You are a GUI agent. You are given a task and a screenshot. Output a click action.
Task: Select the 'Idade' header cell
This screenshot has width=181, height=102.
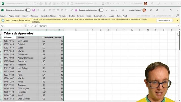click(x=59, y=37)
